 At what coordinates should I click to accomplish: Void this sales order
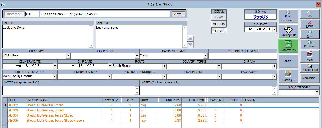[310, 56]
